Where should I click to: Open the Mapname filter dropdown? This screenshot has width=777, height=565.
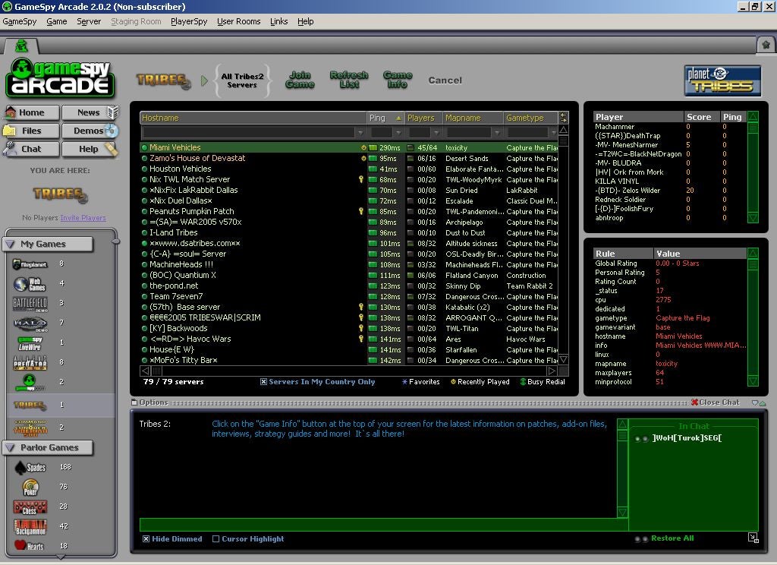tap(496, 132)
